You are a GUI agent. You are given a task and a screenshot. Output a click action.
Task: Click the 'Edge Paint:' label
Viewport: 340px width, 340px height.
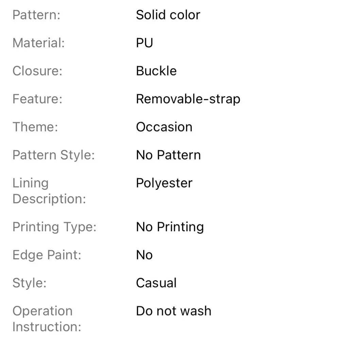[47, 255]
